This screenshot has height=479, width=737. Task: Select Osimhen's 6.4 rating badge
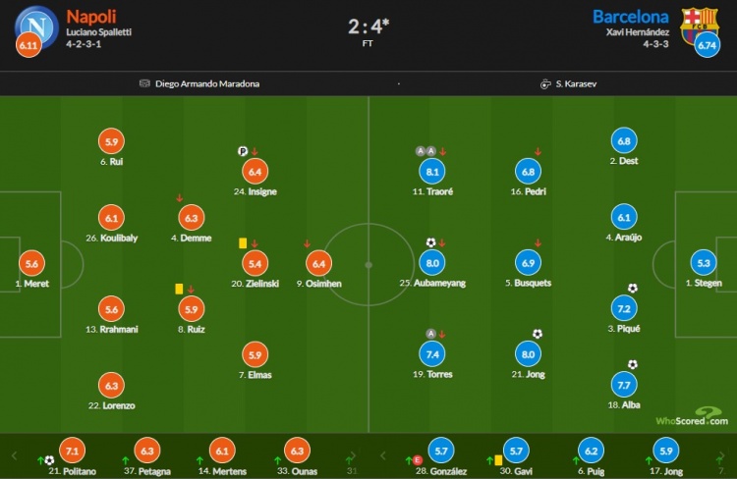pos(318,264)
